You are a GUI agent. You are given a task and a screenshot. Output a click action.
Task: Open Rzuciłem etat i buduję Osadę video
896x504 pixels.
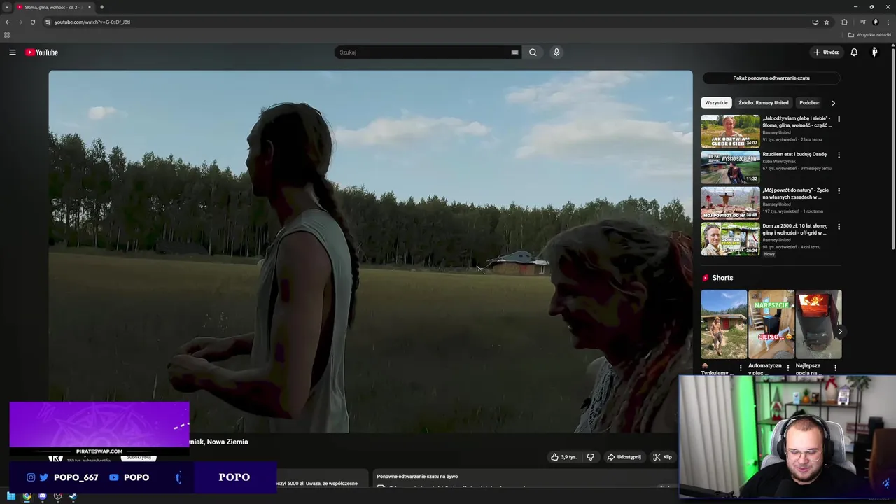coord(794,154)
